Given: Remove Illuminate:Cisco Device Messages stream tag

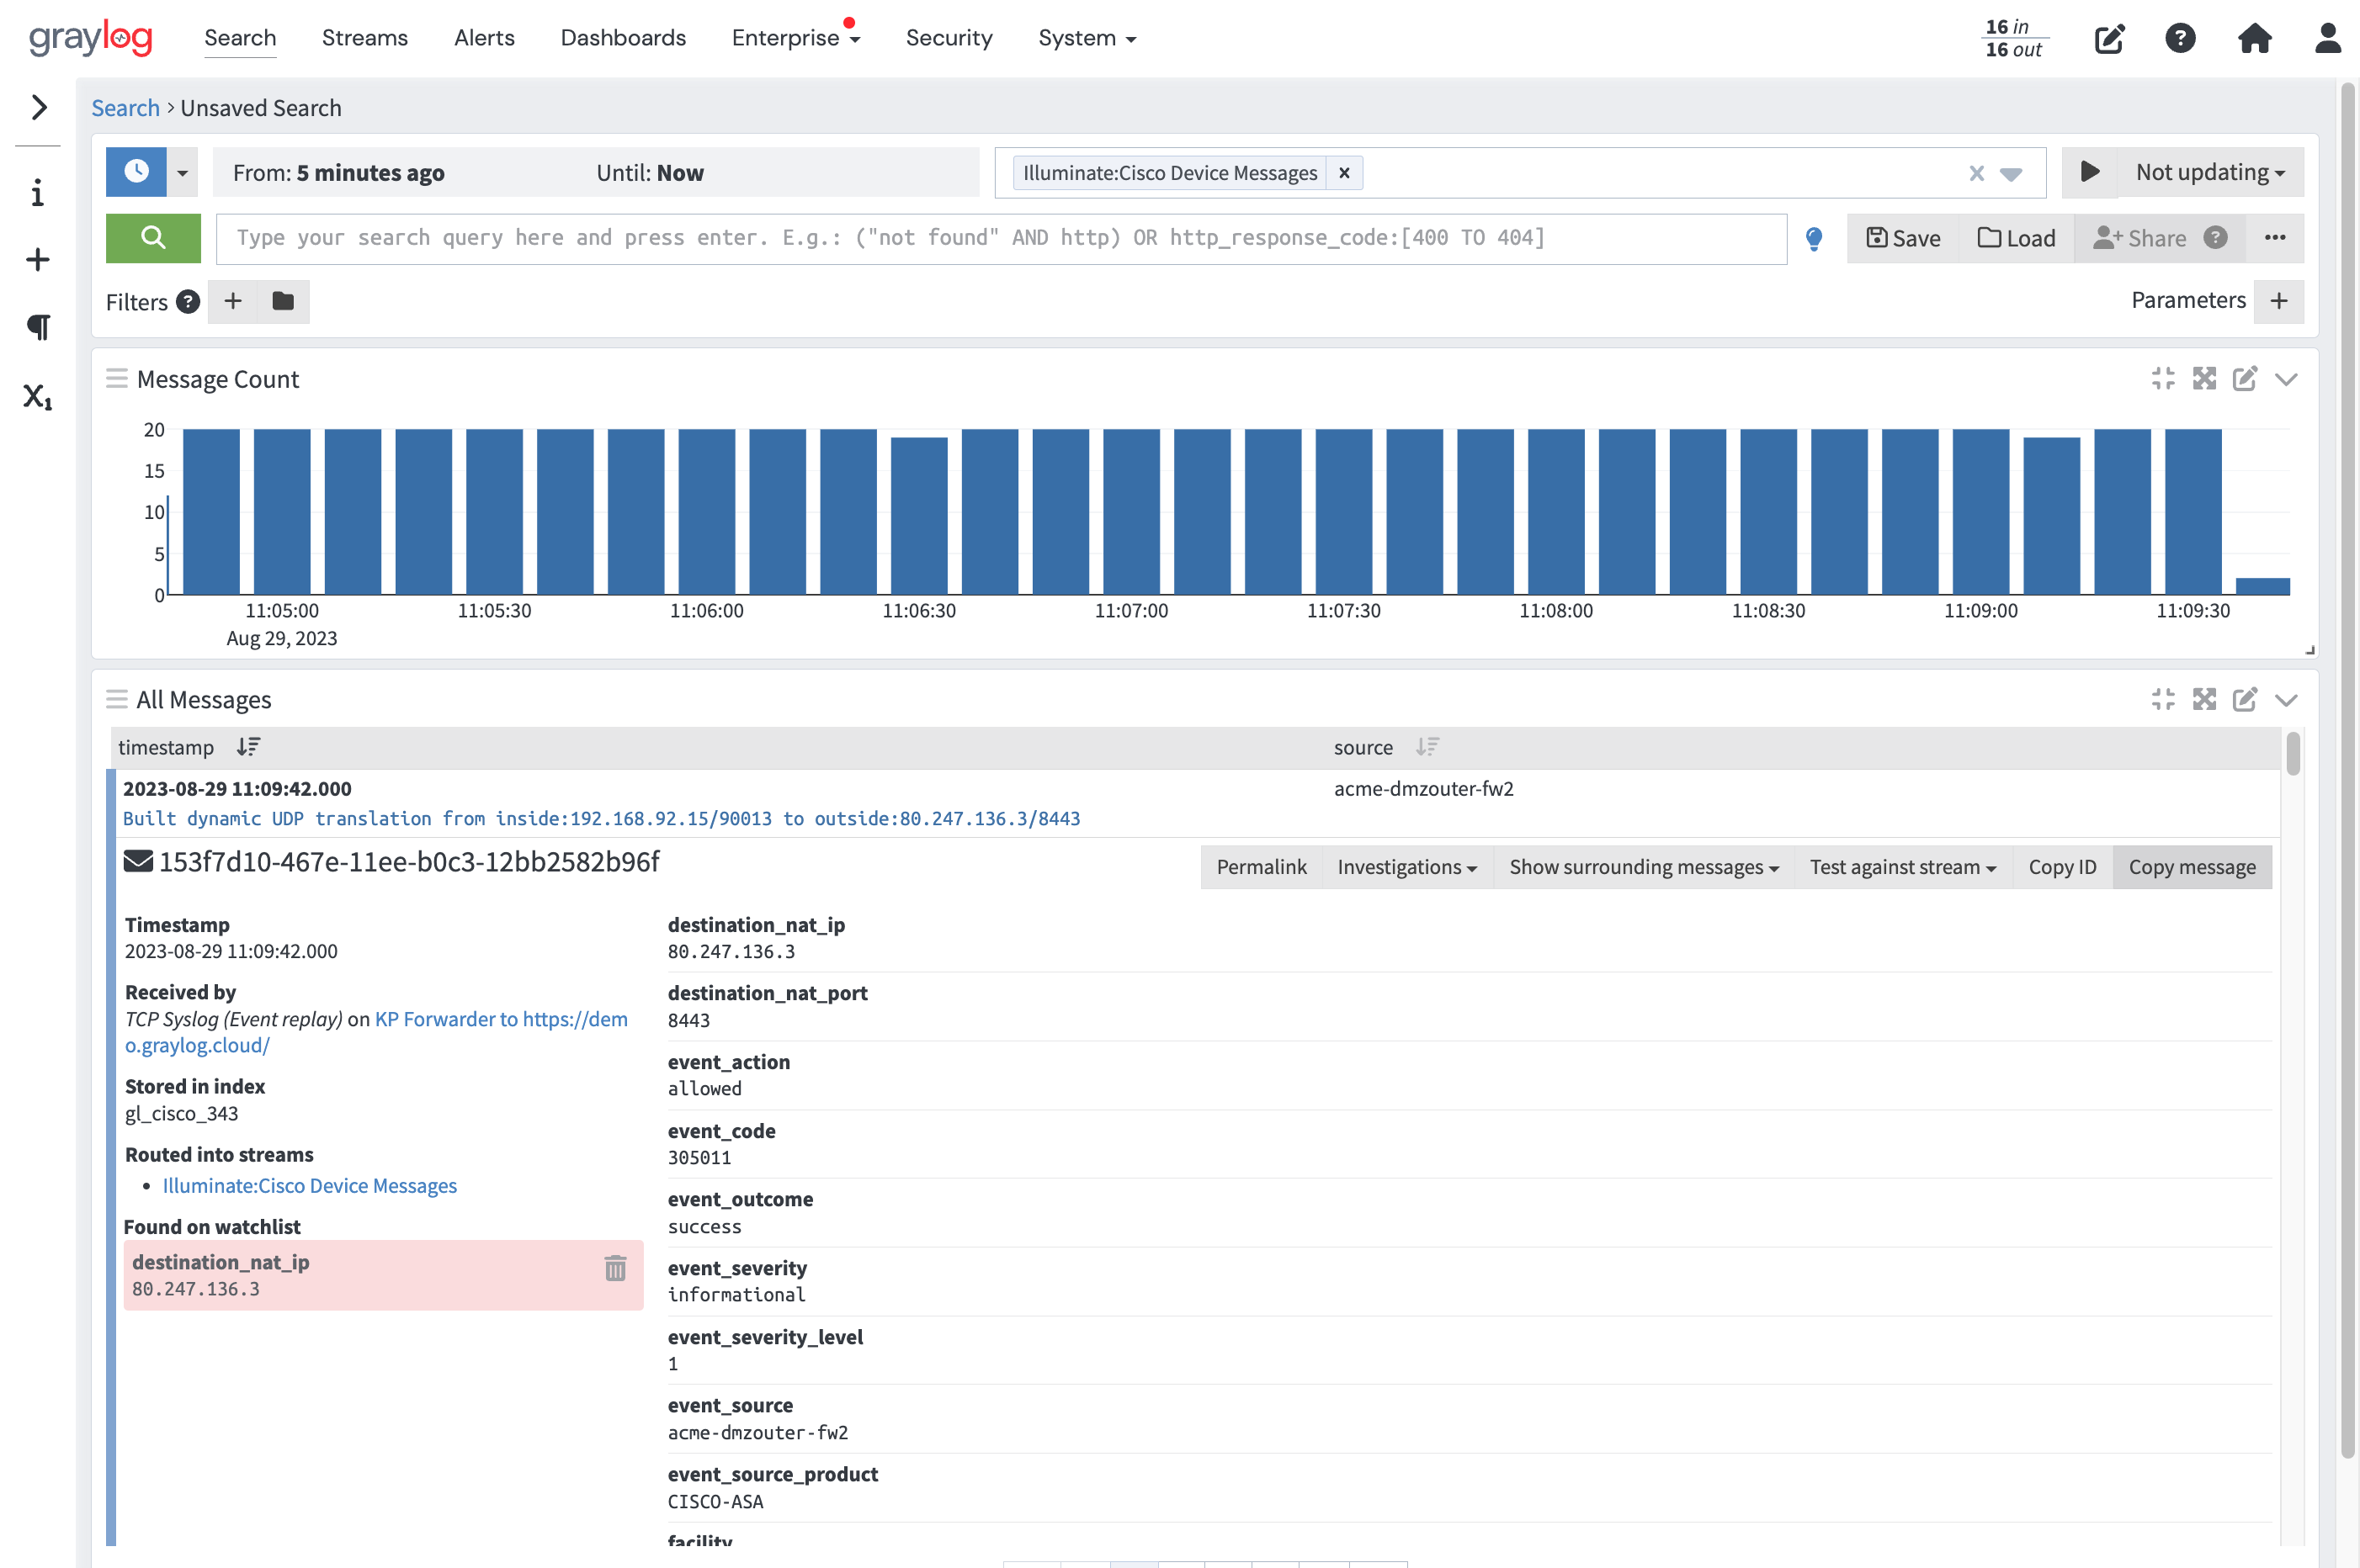Looking at the screenshot, I should [1343, 173].
